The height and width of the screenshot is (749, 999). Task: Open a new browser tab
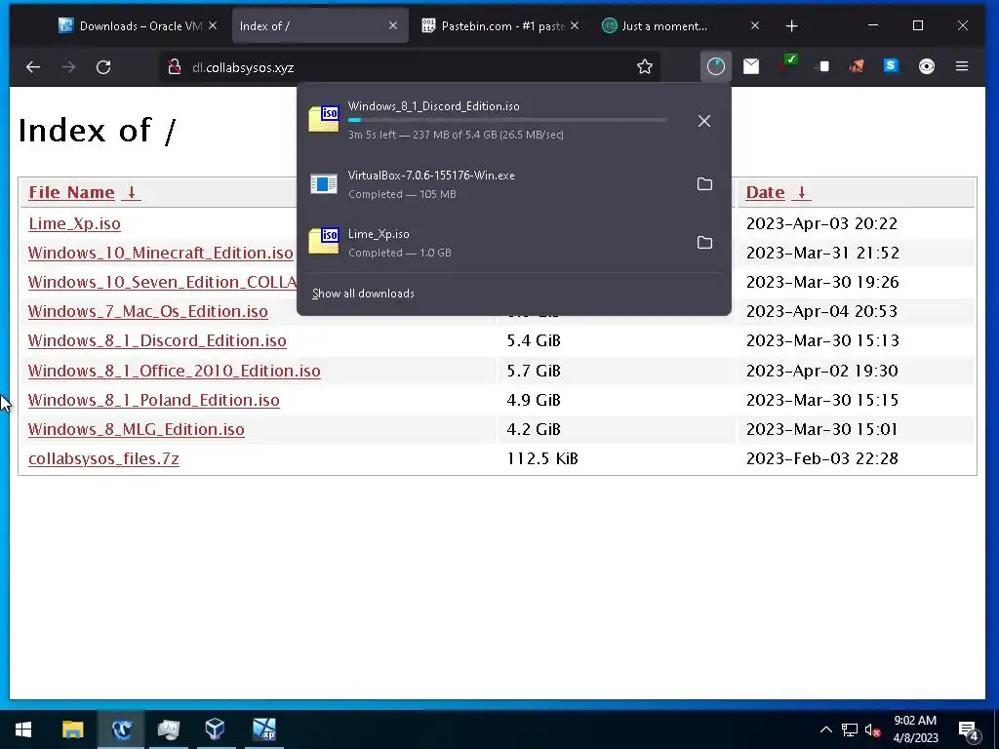click(792, 26)
